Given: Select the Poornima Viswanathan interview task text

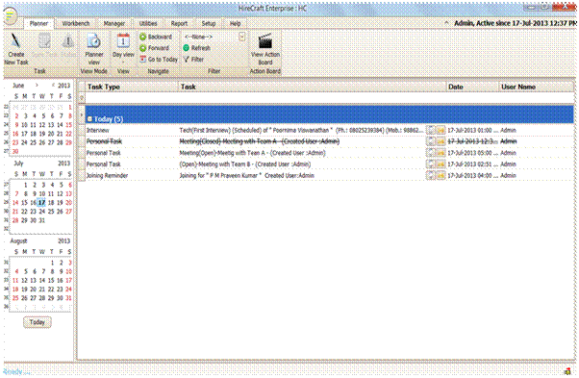Looking at the screenshot, I should pos(301,130).
